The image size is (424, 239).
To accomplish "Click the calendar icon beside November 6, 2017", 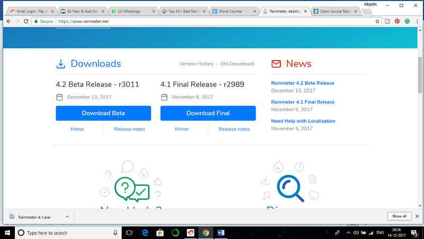I will 164,97.
